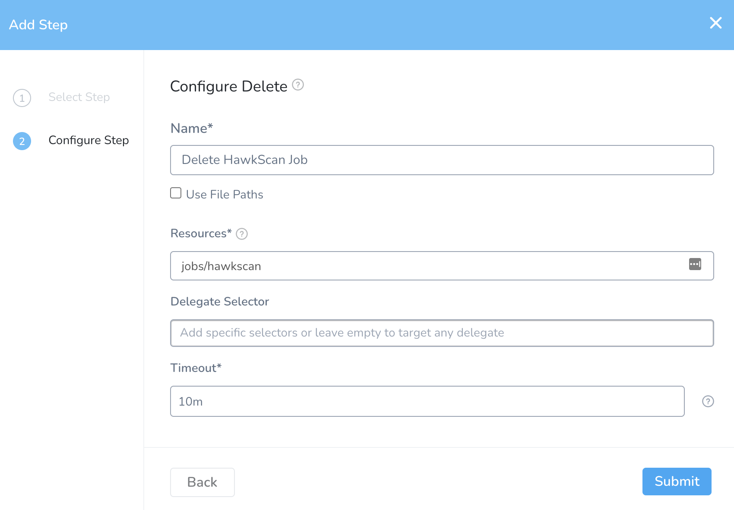The image size is (734, 510).
Task: Check Use File Paths before submitting
Action: point(175,193)
